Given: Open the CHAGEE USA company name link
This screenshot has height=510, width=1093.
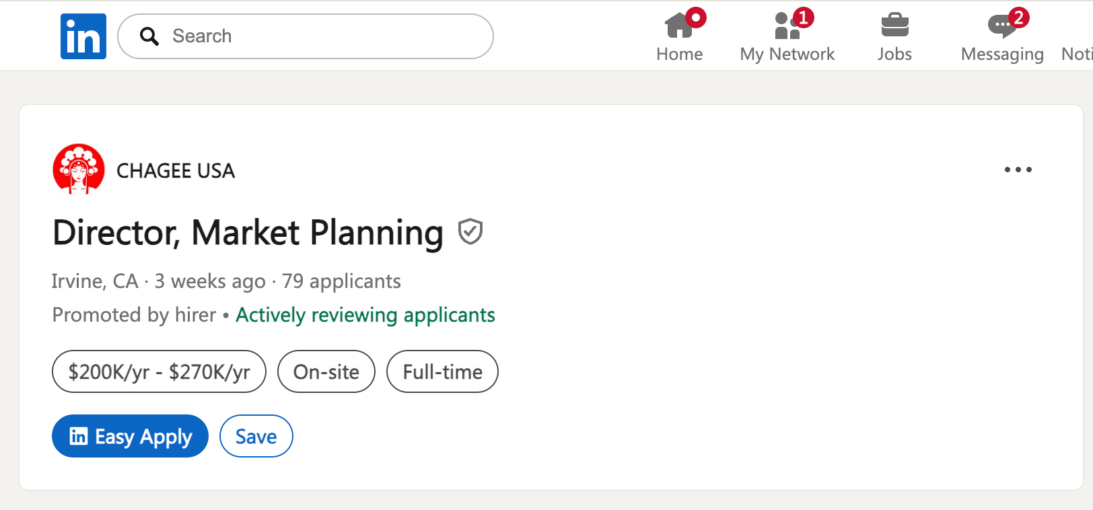Looking at the screenshot, I should coord(176,171).
